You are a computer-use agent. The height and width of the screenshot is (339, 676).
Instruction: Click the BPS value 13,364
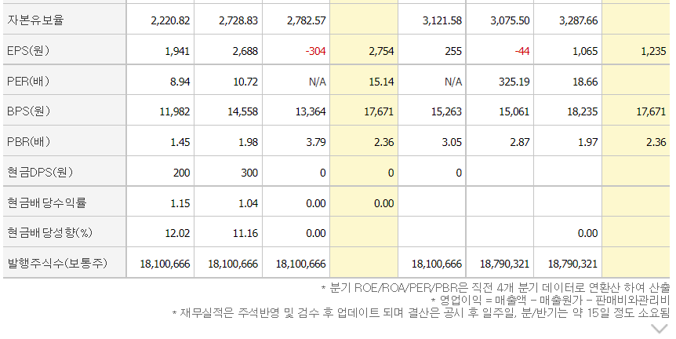(x=311, y=111)
